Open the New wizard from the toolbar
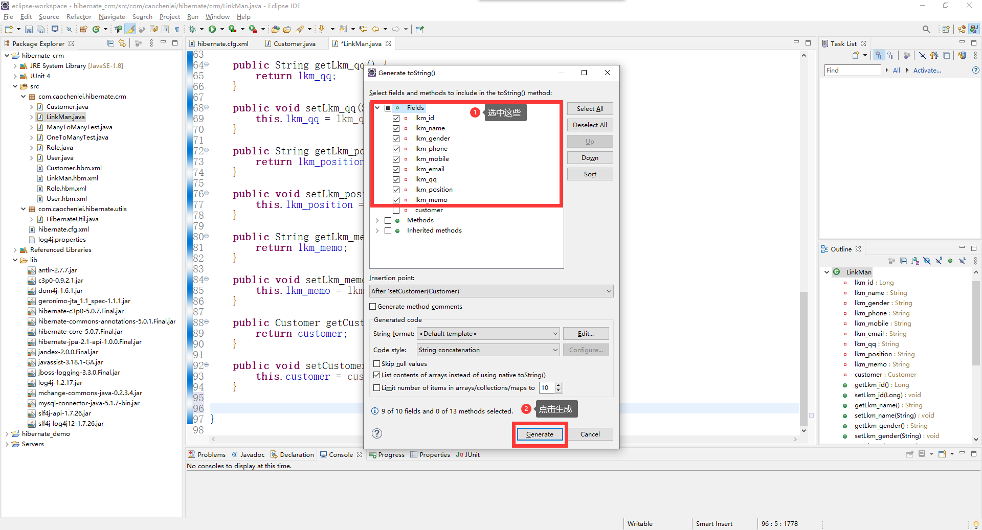The height and width of the screenshot is (530, 982). [x=8, y=29]
